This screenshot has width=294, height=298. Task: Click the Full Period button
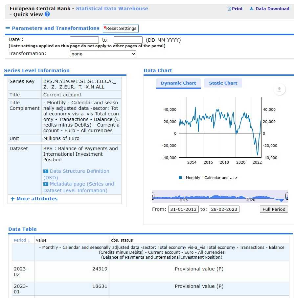[x=274, y=209]
